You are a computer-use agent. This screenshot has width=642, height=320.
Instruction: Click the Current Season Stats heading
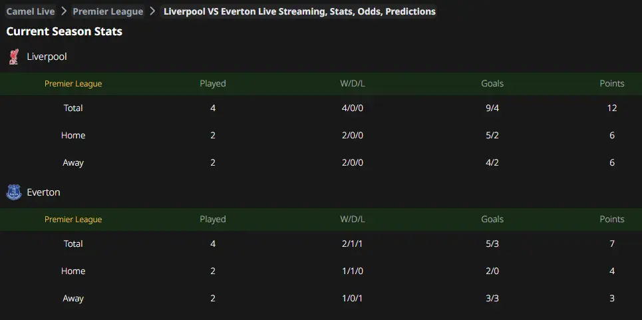[x=65, y=31]
